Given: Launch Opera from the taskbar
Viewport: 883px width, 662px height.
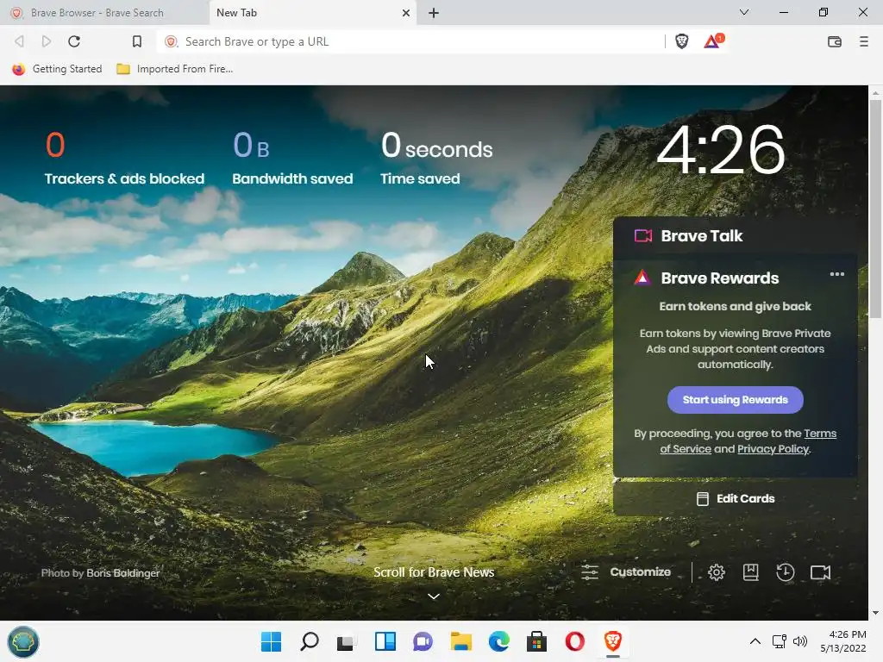Looking at the screenshot, I should click(x=574, y=641).
